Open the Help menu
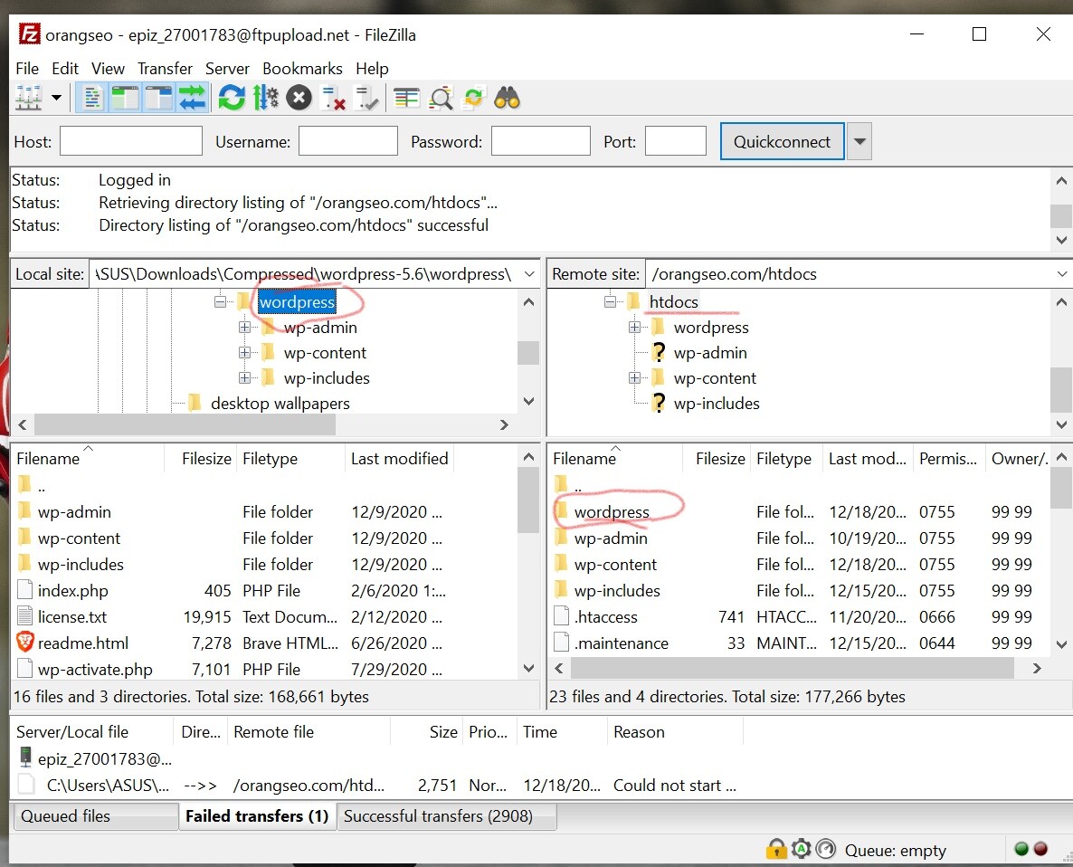This screenshot has width=1073, height=867. click(372, 69)
